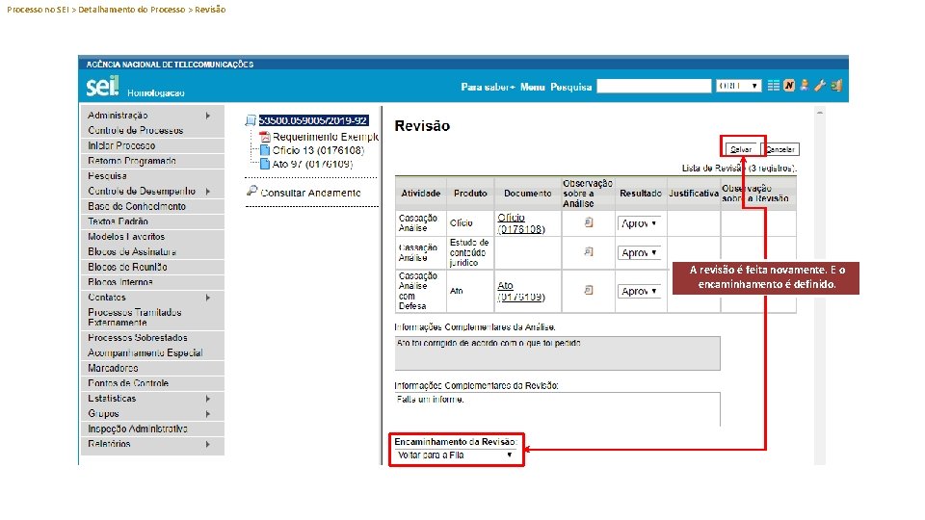This screenshot has width=925, height=520.
Task: Expand Contatos submenu arrow
Action: click(x=208, y=298)
